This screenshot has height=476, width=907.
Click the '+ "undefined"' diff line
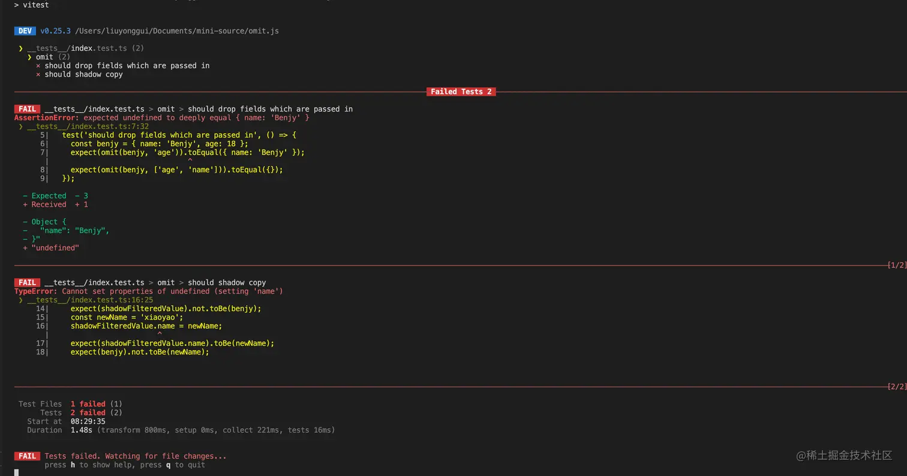(51, 248)
